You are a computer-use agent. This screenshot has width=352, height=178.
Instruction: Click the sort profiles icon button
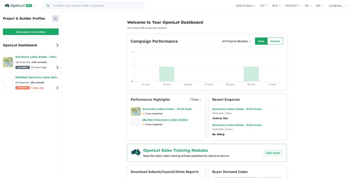55,18
